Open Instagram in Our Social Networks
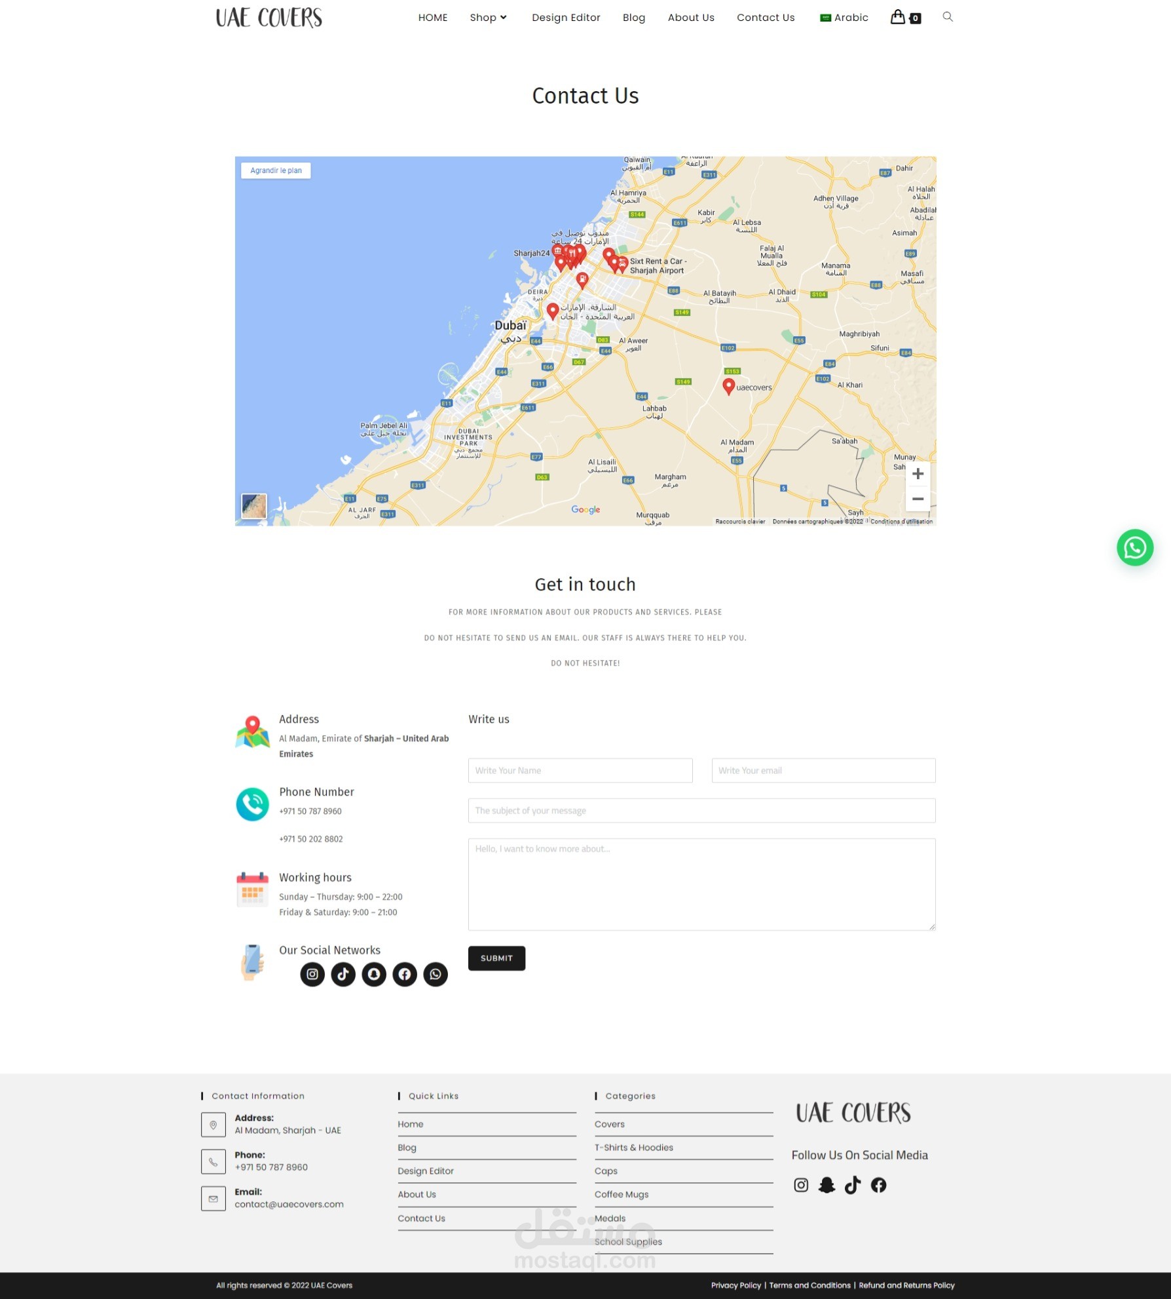 312,974
